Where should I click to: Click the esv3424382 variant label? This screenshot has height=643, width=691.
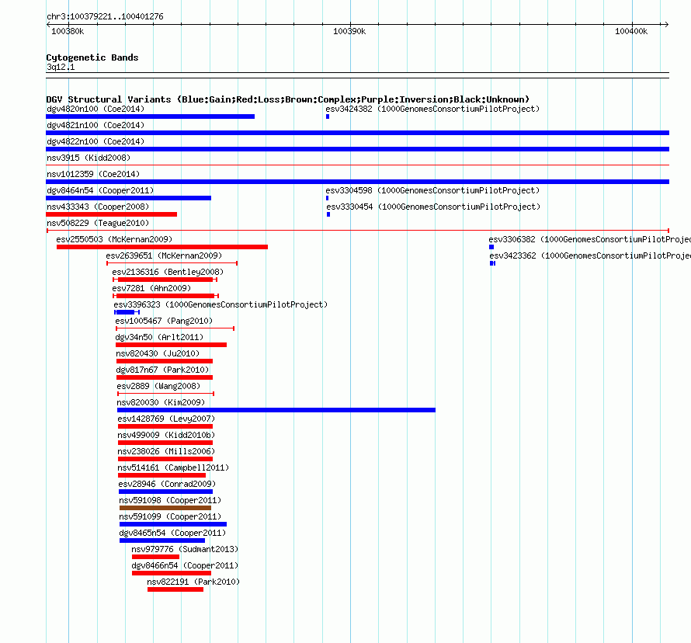(x=432, y=109)
